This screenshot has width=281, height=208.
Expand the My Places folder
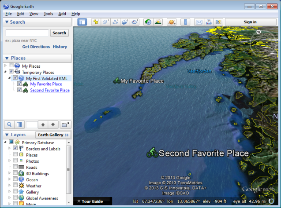tap(6, 66)
